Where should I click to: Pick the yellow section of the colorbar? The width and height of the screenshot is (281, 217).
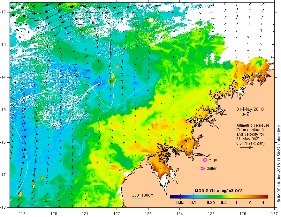(233, 197)
